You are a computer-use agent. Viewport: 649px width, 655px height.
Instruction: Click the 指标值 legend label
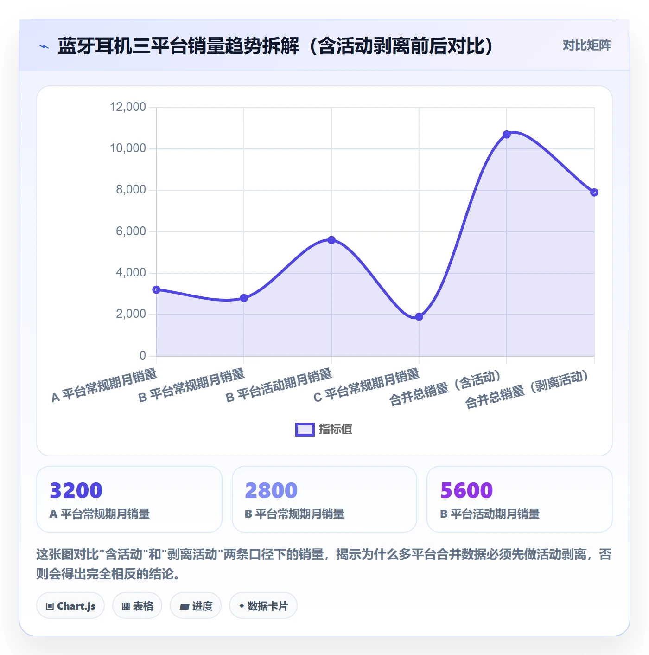[336, 430]
